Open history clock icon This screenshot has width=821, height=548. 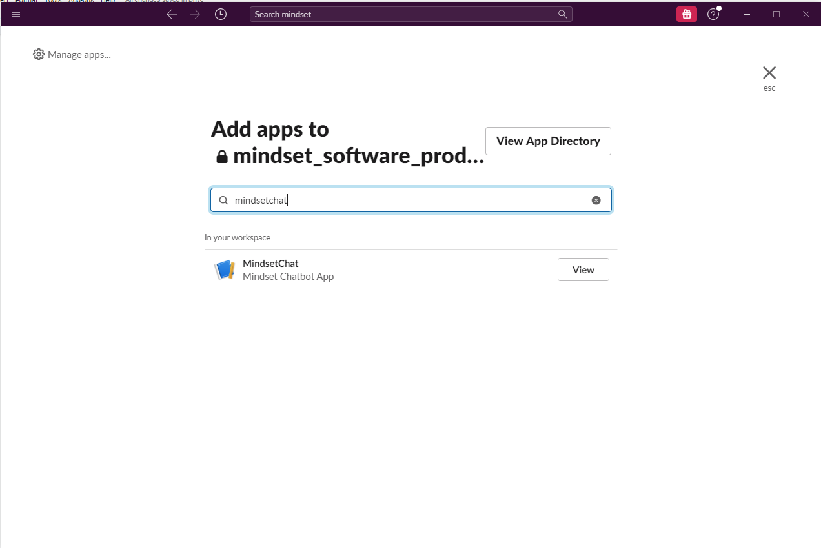tap(221, 14)
